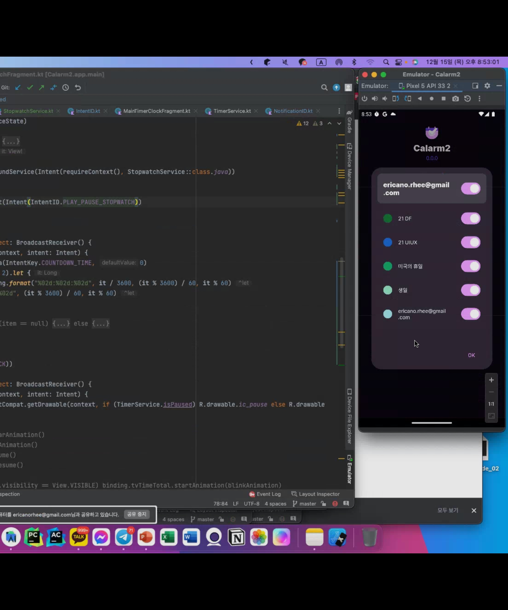Open emulator snapshots icon

[x=467, y=99]
